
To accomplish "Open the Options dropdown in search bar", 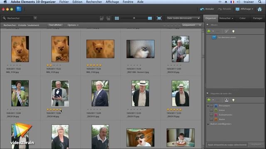I will click(x=73, y=25).
